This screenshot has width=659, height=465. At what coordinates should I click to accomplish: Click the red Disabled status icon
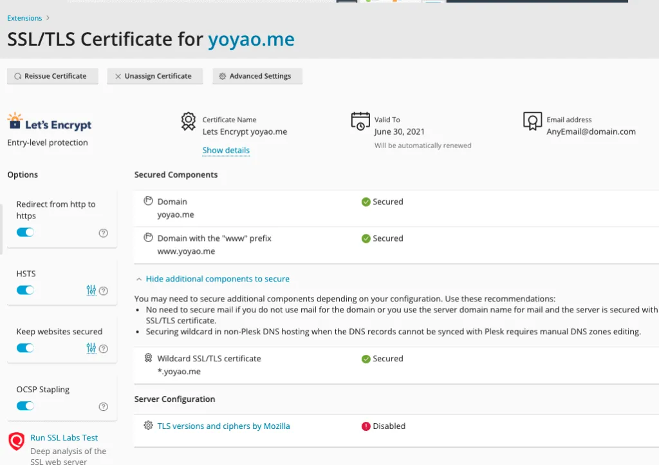click(x=366, y=426)
